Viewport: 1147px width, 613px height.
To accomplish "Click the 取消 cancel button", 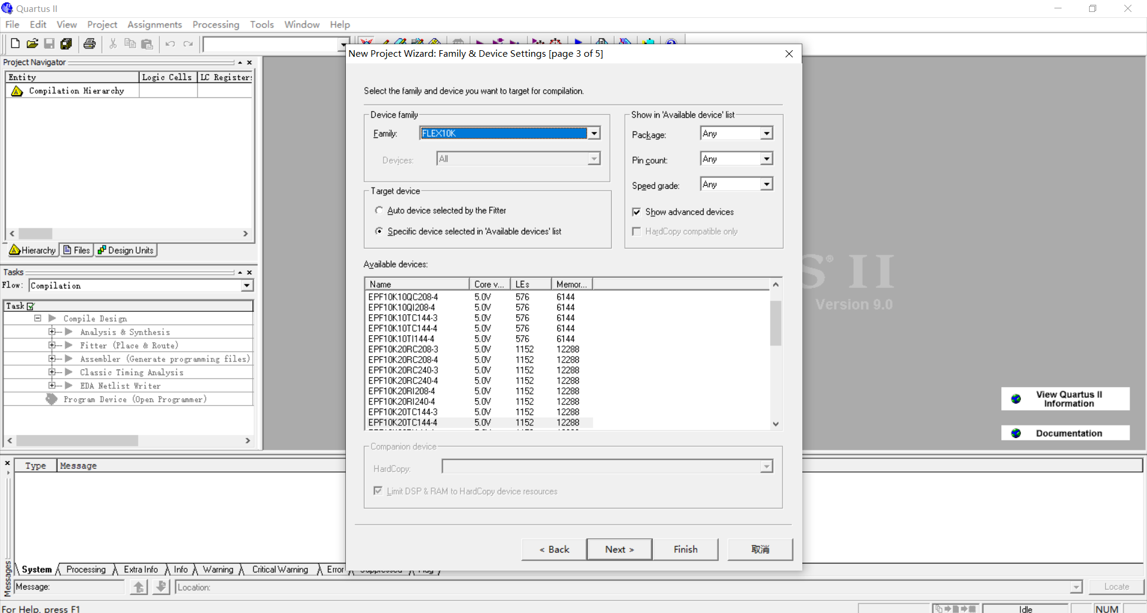I will [x=760, y=549].
